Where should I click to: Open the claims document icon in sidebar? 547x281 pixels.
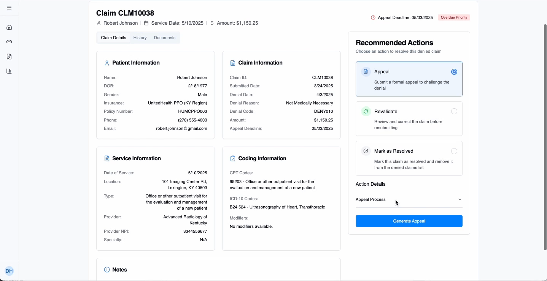(x=9, y=57)
